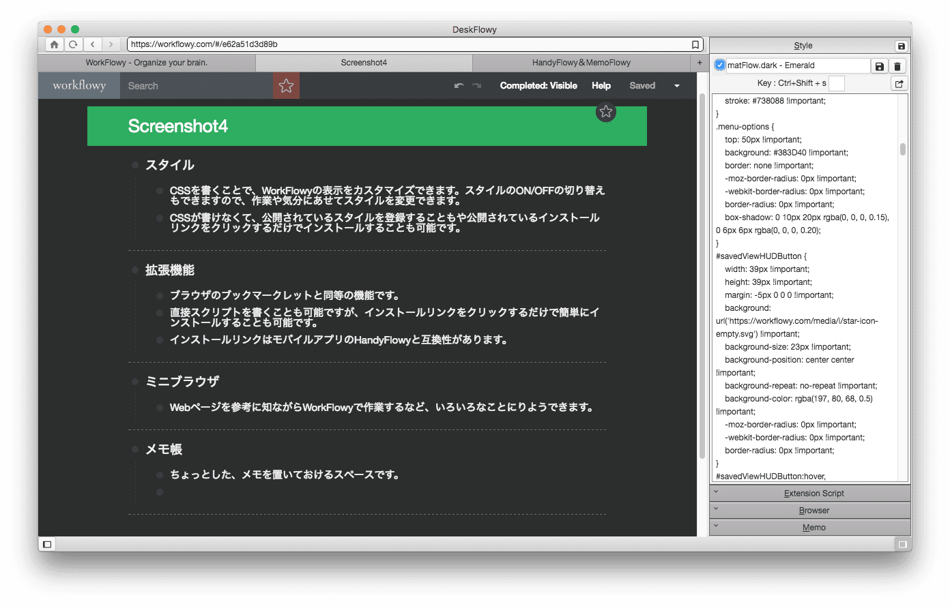Screen dimensions: 950x606
Task: Switch to HandyFlowy&MemoFlowy tab
Action: [581, 63]
